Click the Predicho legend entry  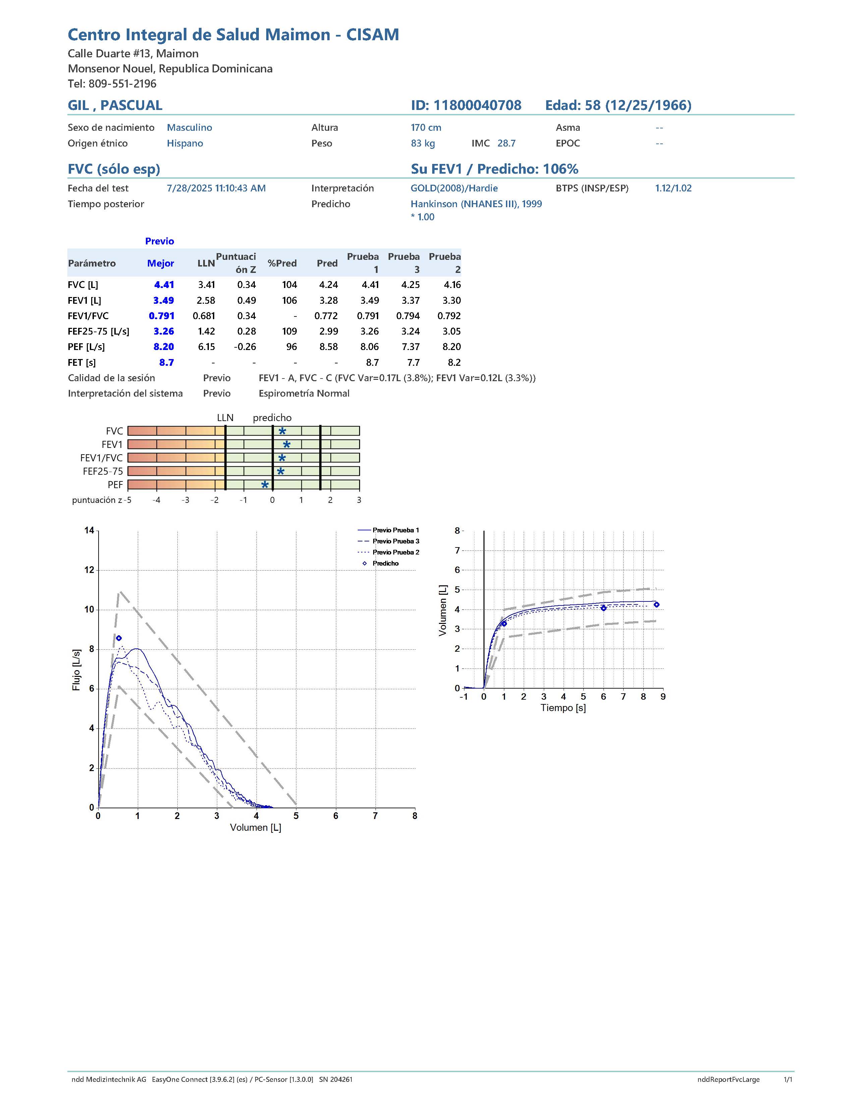click(x=380, y=564)
